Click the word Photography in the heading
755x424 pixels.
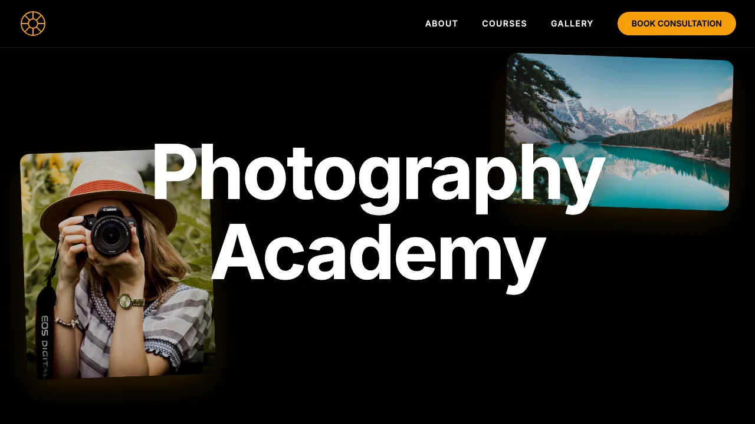point(378,174)
